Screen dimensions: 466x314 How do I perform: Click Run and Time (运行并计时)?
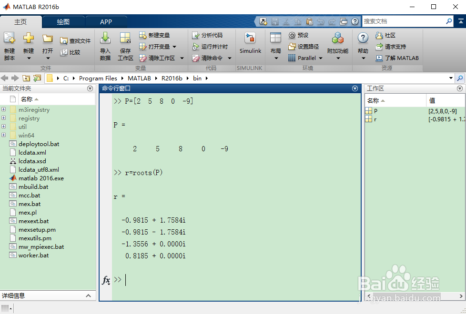click(x=210, y=47)
